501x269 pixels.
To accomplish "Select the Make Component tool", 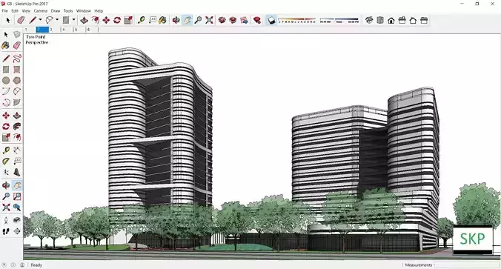I will [x=17, y=35].
